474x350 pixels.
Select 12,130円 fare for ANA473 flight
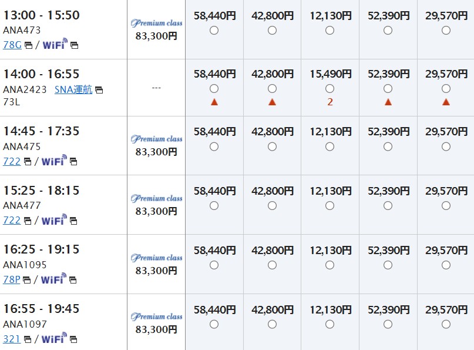[330, 30]
